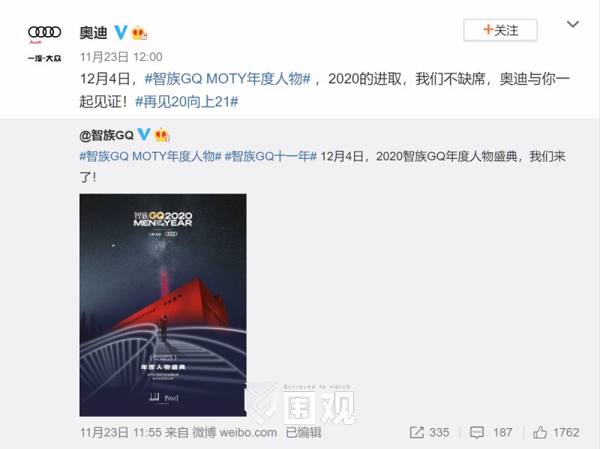This screenshot has width=600, height=449.
Task: Open comments via the speech bubble icon
Action: tap(477, 433)
